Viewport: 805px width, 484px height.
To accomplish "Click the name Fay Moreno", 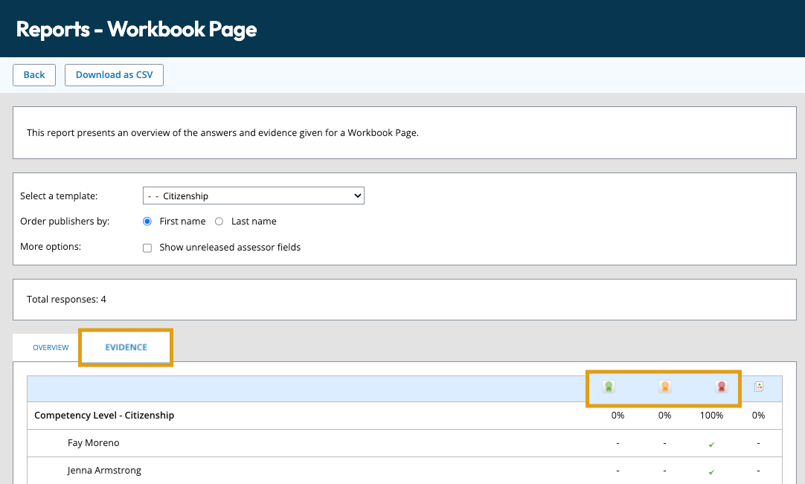I will (x=94, y=443).
